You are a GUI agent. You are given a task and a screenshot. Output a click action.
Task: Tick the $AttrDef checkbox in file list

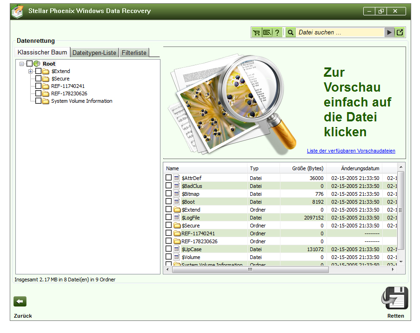(168, 178)
